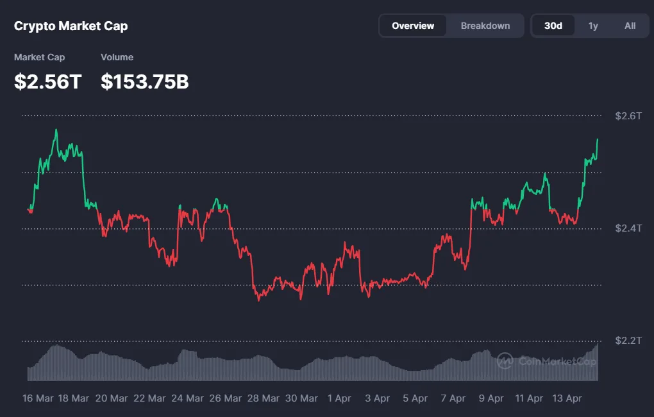The image size is (654, 417).
Task: Open the 30d time range tab
Action: (553, 26)
